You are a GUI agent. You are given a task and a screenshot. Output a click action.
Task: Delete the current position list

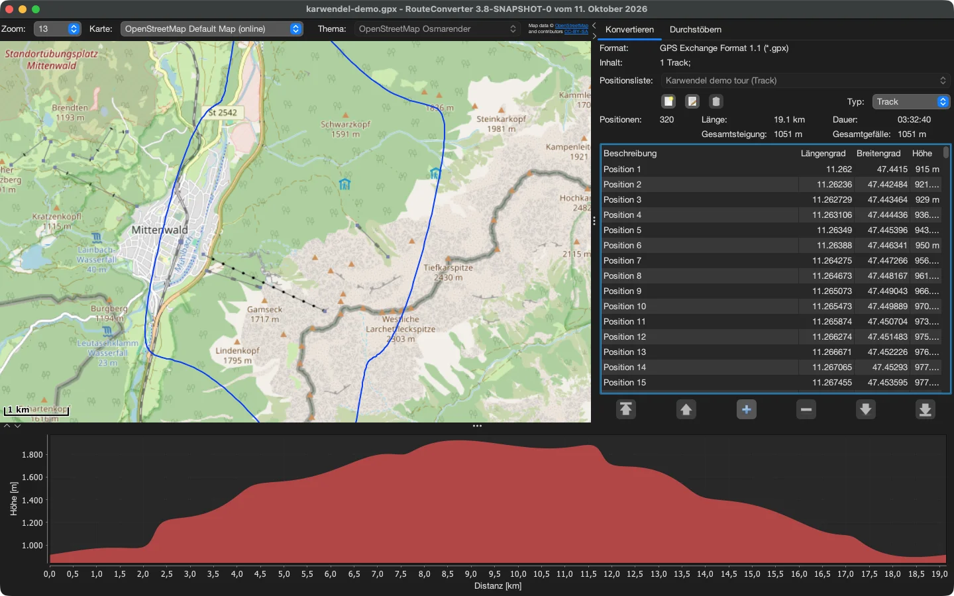point(716,101)
